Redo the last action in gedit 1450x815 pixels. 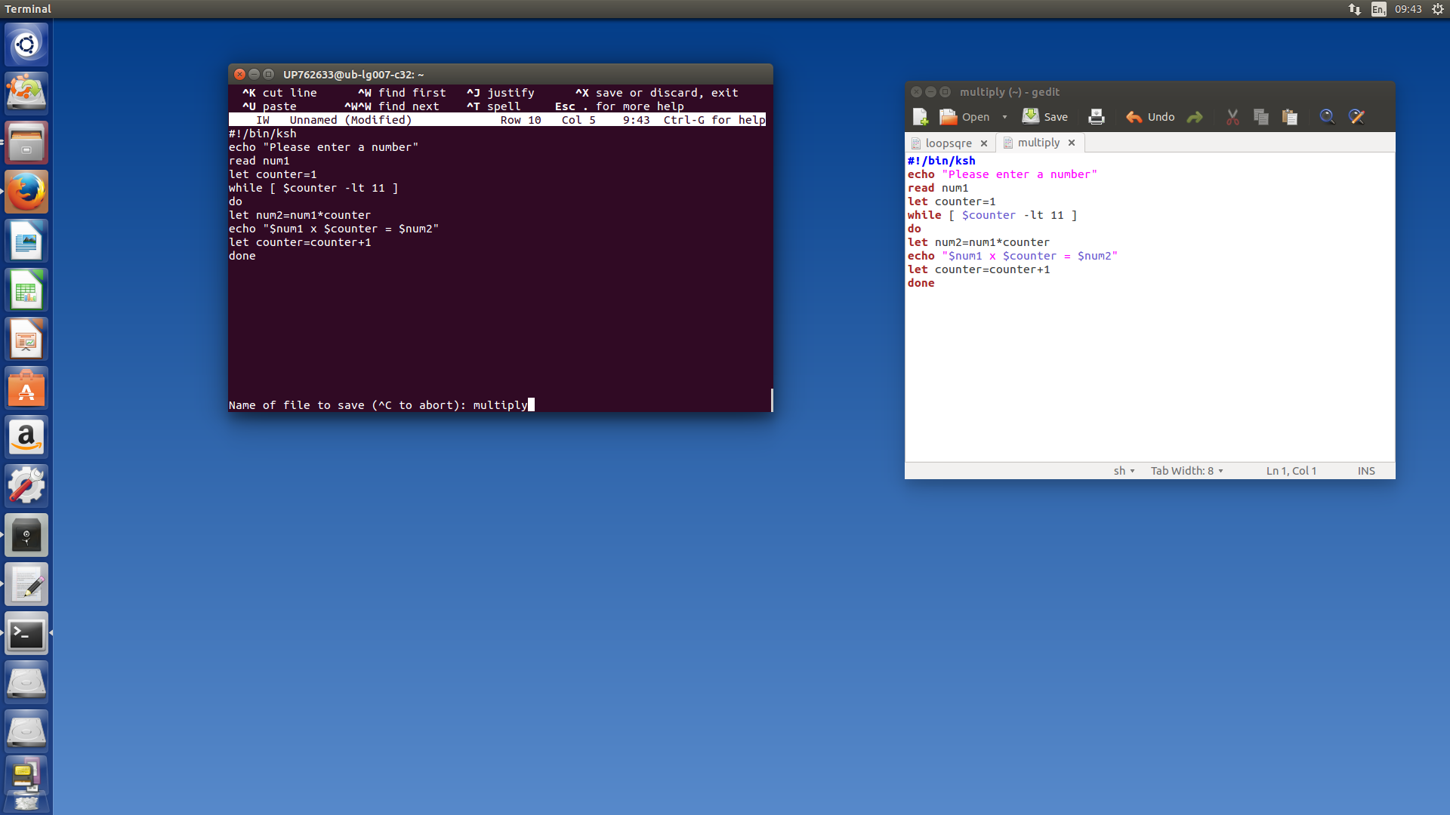1195,117
